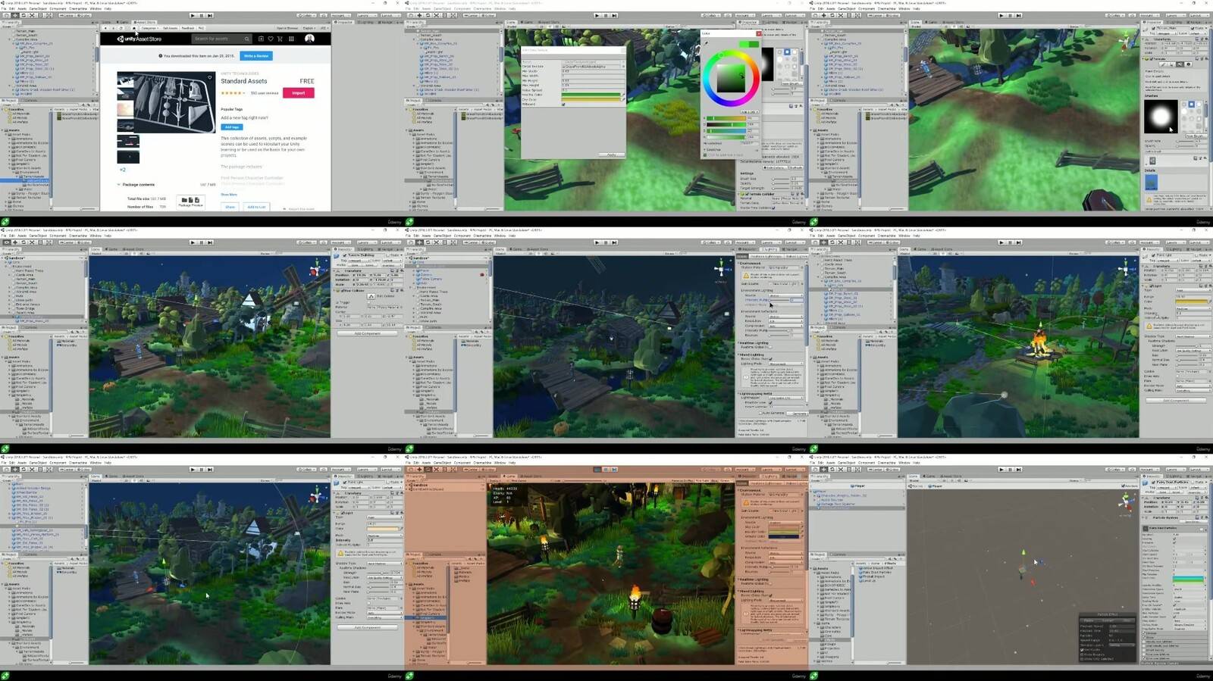1213x681 pixels.
Task: Open the Terrain Settings gear tool in top-right window
Action: pos(1188,64)
